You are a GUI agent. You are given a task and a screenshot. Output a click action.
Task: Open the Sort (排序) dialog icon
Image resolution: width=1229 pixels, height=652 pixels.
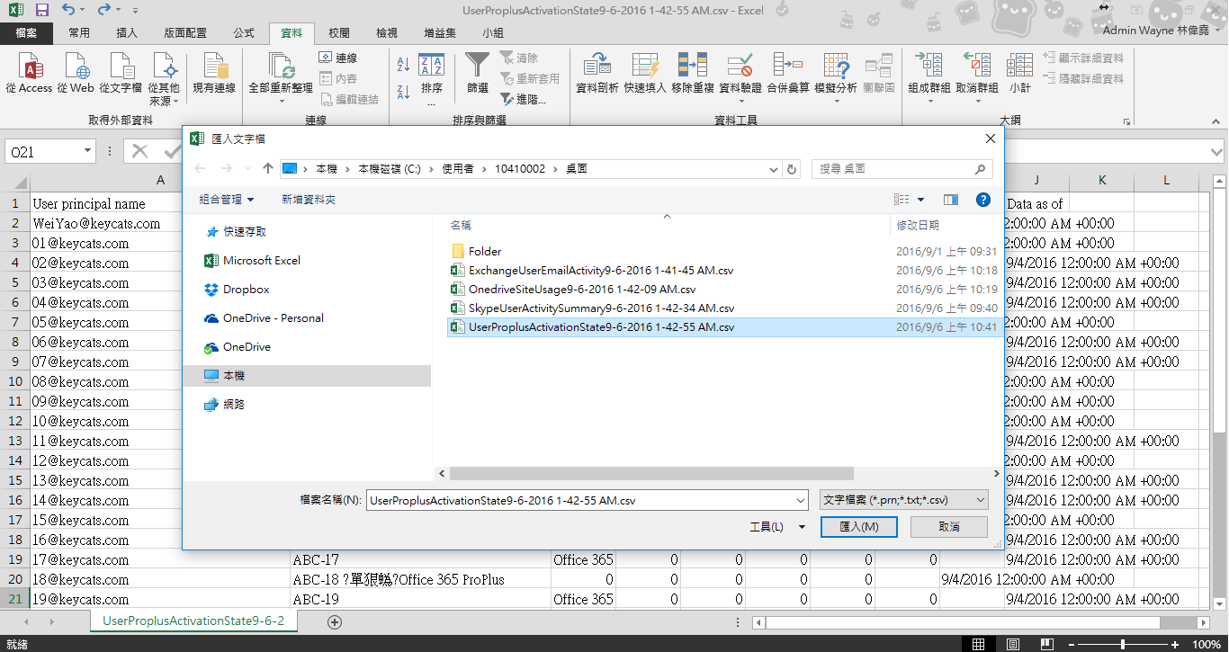[x=432, y=77]
